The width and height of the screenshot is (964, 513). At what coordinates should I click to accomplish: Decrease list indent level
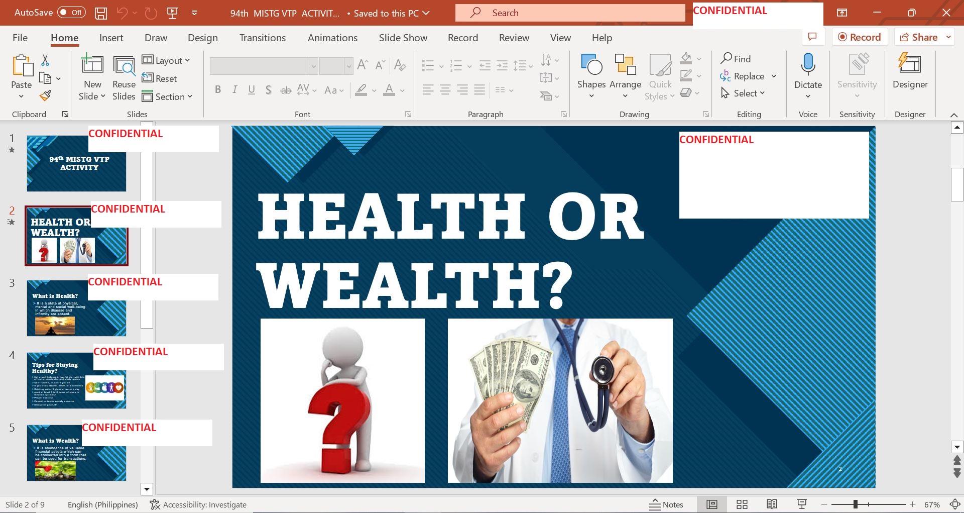pos(485,65)
